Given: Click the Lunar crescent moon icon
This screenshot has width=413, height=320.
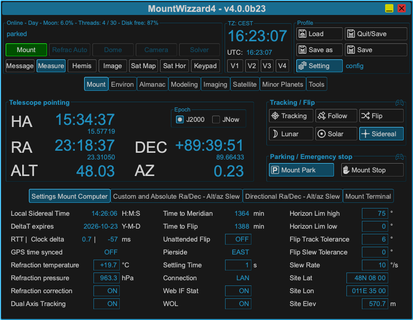Looking at the screenshot, I should pyautogui.click(x=275, y=134).
